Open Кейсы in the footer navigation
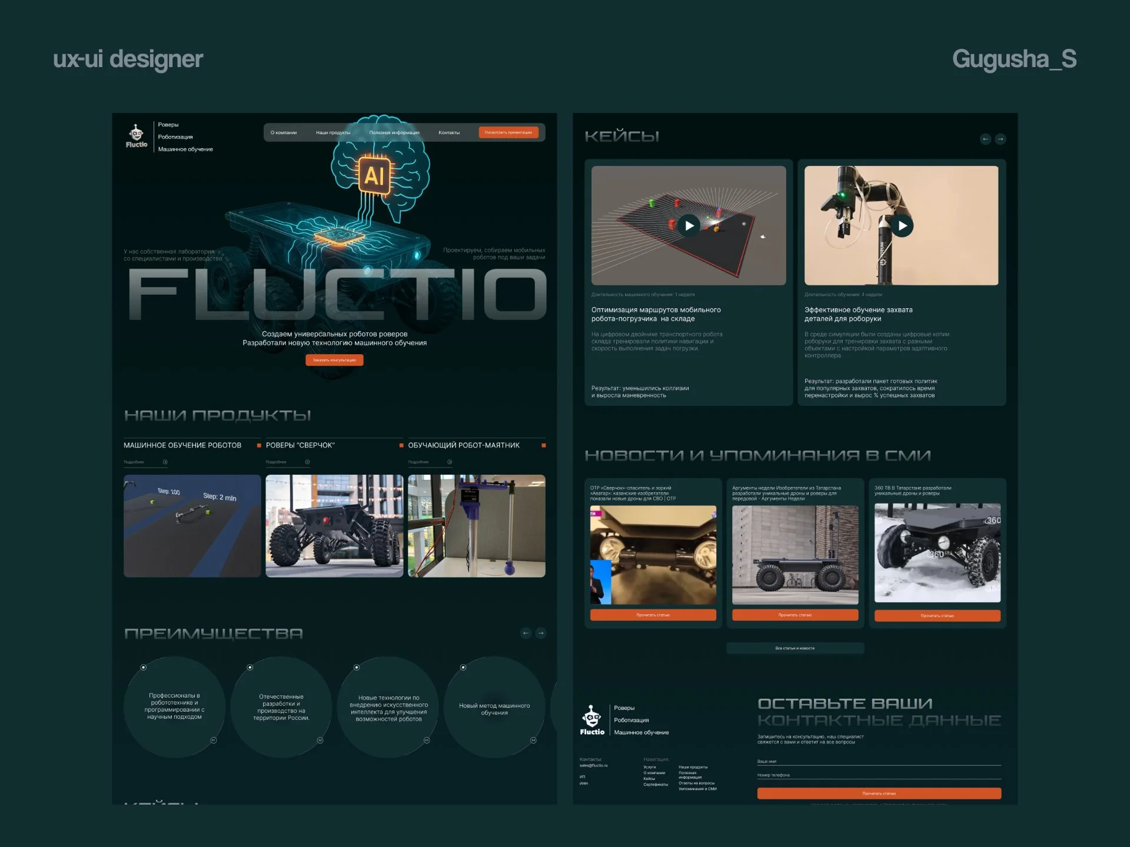Viewport: 1130px width, 847px height. coord(649,779)
